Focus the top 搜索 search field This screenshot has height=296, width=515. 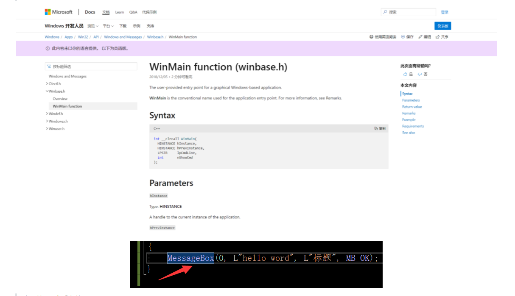tap(408, 12)
